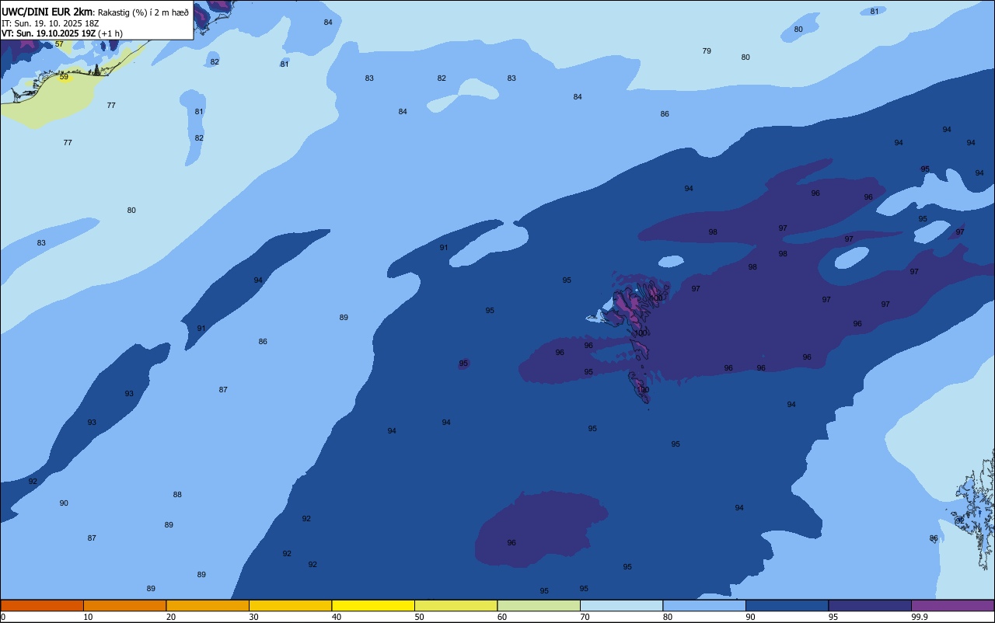The height and width of the screenshot is (623, 995).
Task: Click the 'VT: Sun. 19.10.2025 19Z' valid time
Action: coord(48,33)
